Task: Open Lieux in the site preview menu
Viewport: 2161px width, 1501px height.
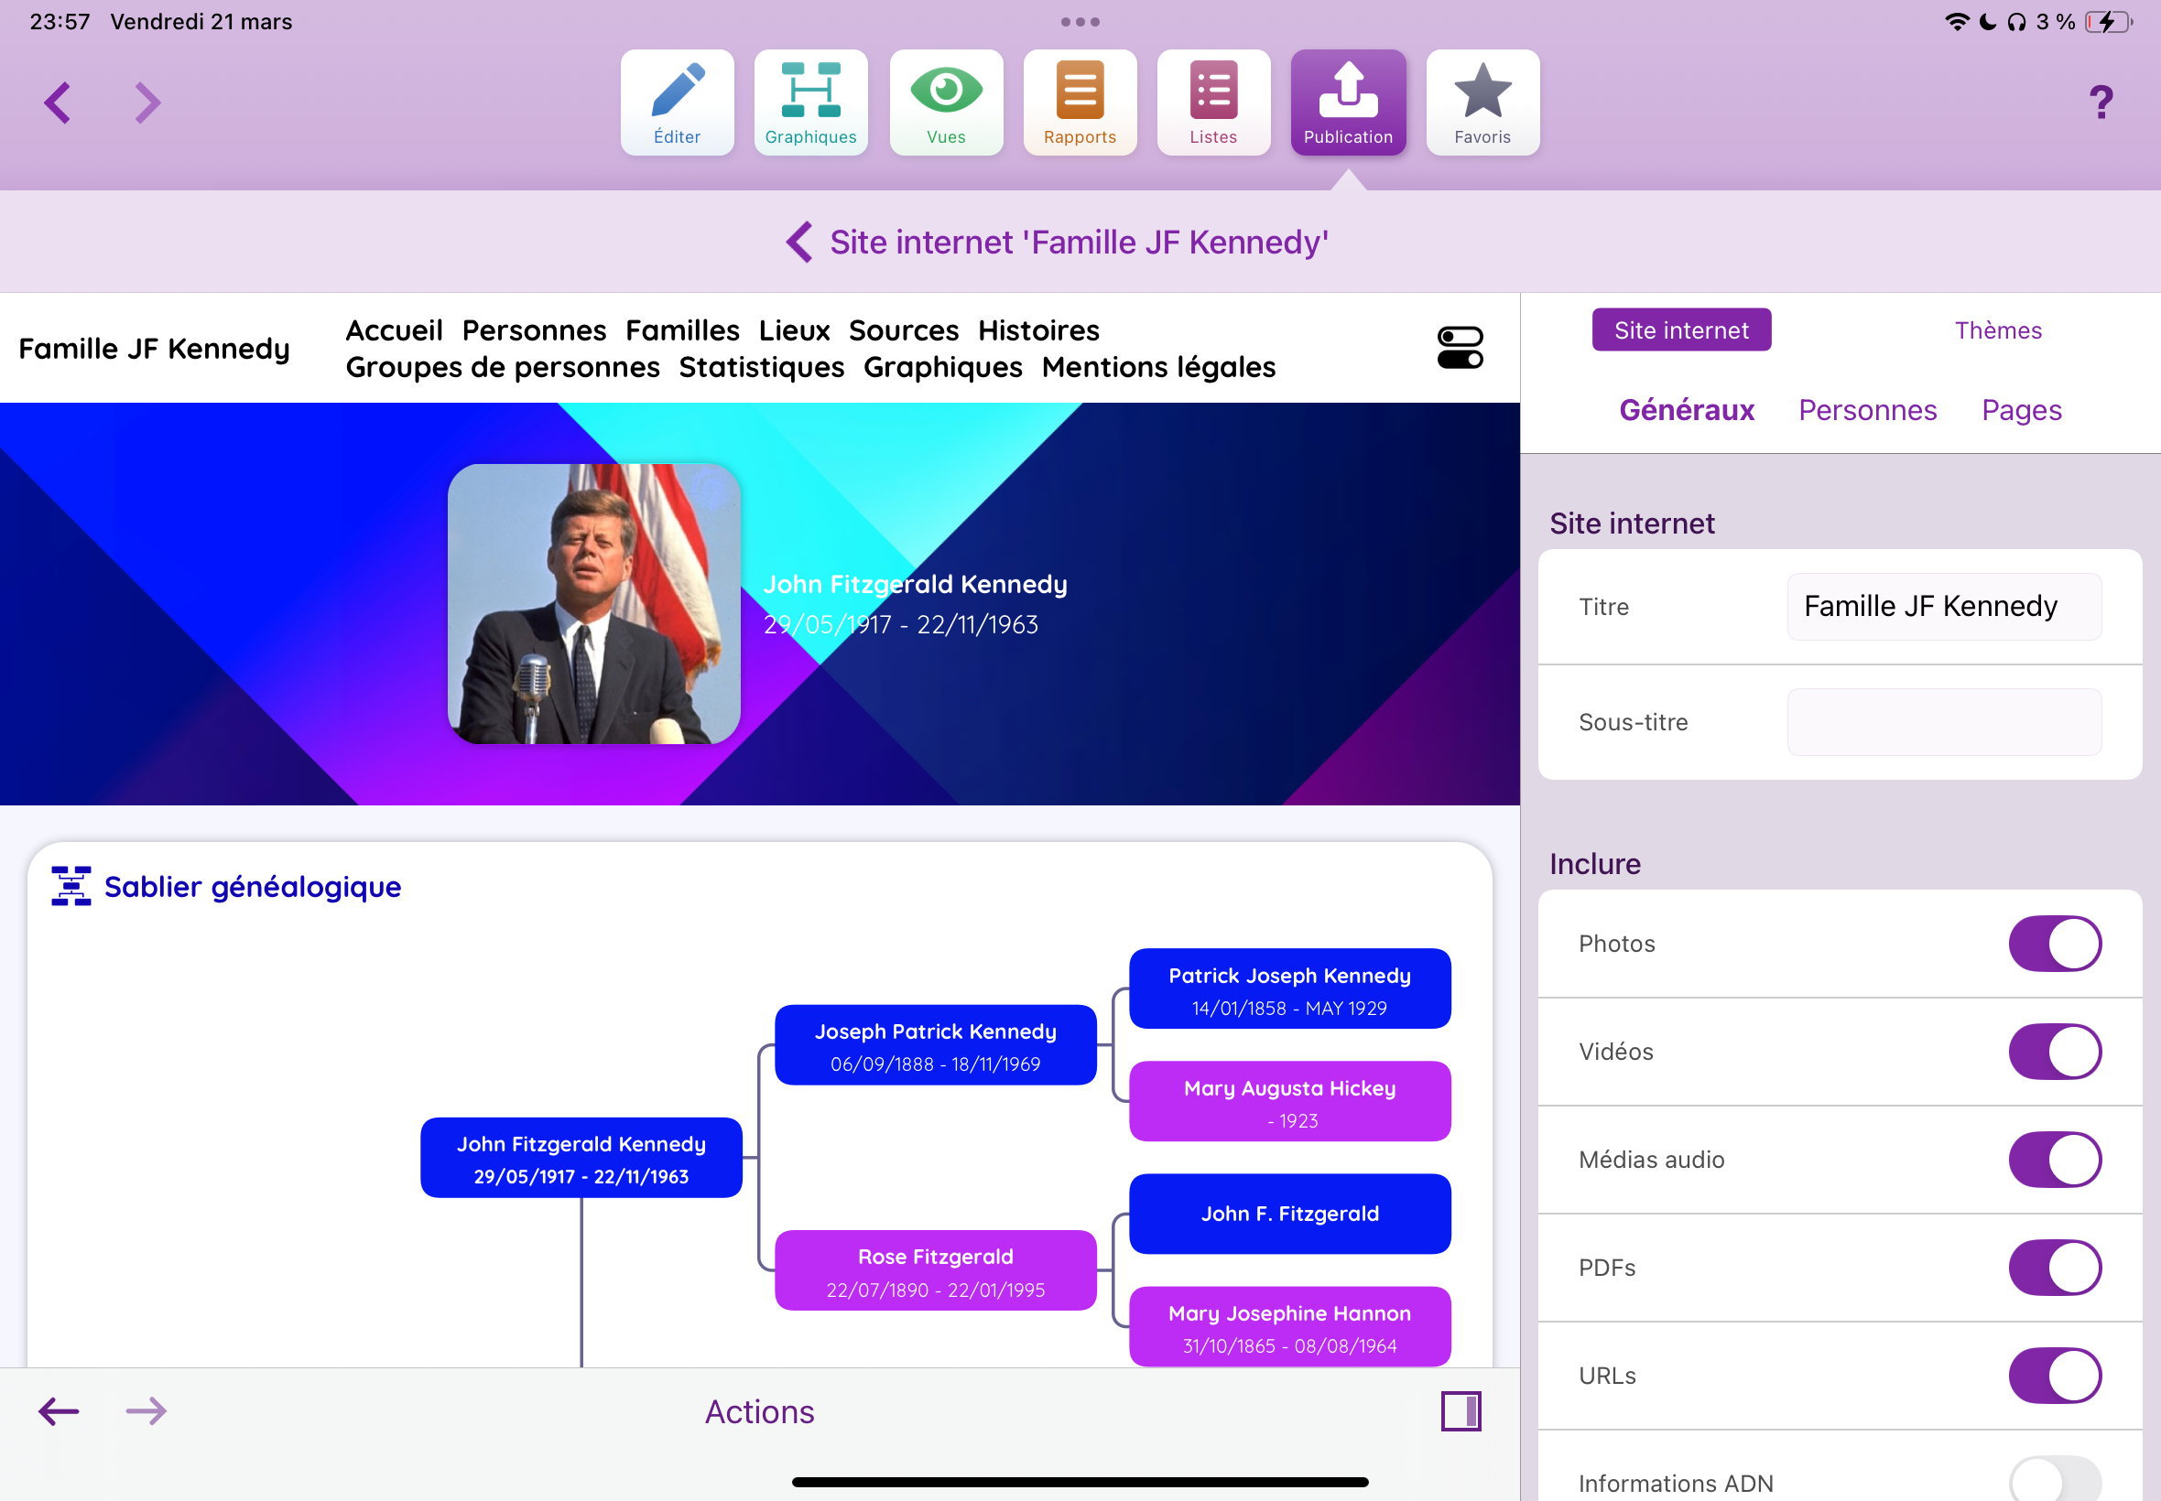Action: tap(794, 330)
